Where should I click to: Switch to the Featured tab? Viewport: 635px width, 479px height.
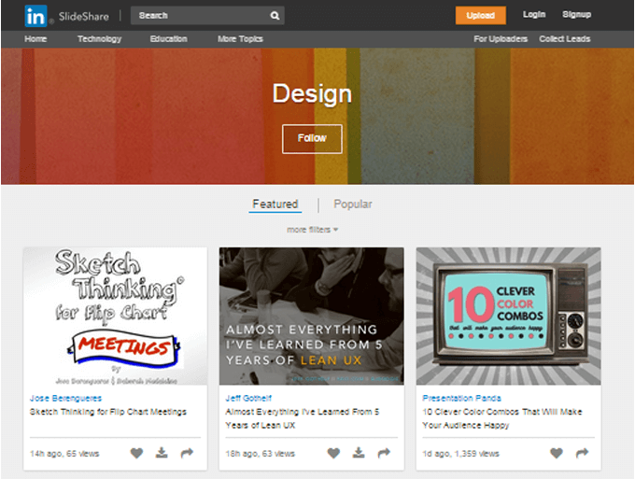275,204
